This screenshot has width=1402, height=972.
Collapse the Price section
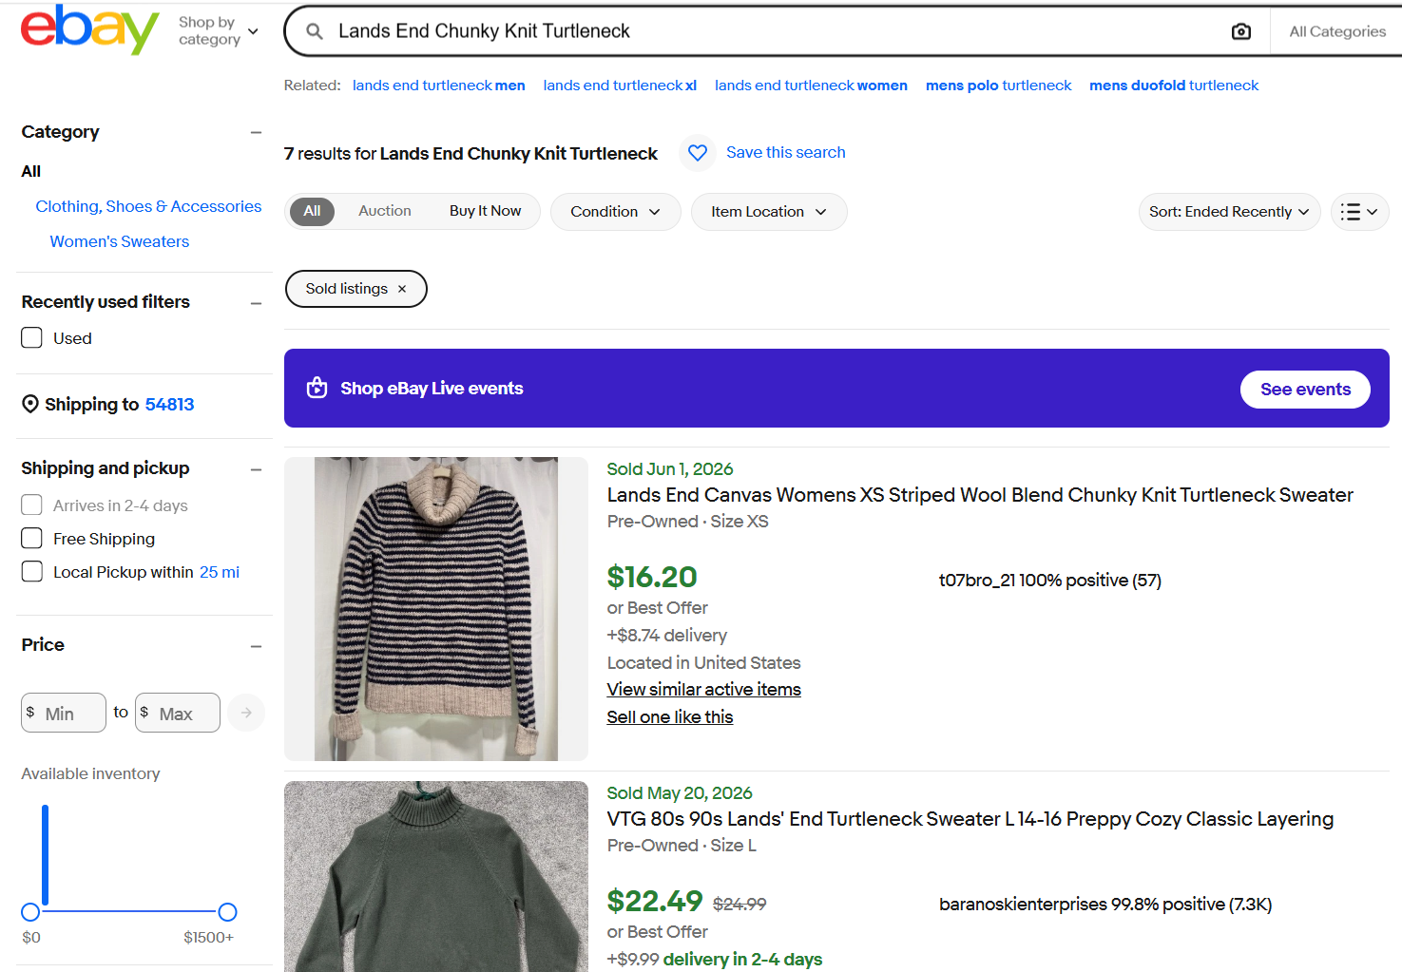[x=256, y=646]
